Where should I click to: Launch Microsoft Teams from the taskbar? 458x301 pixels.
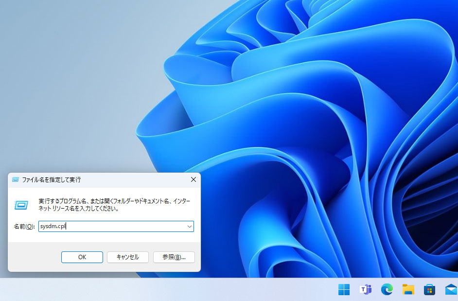(366, 290)
